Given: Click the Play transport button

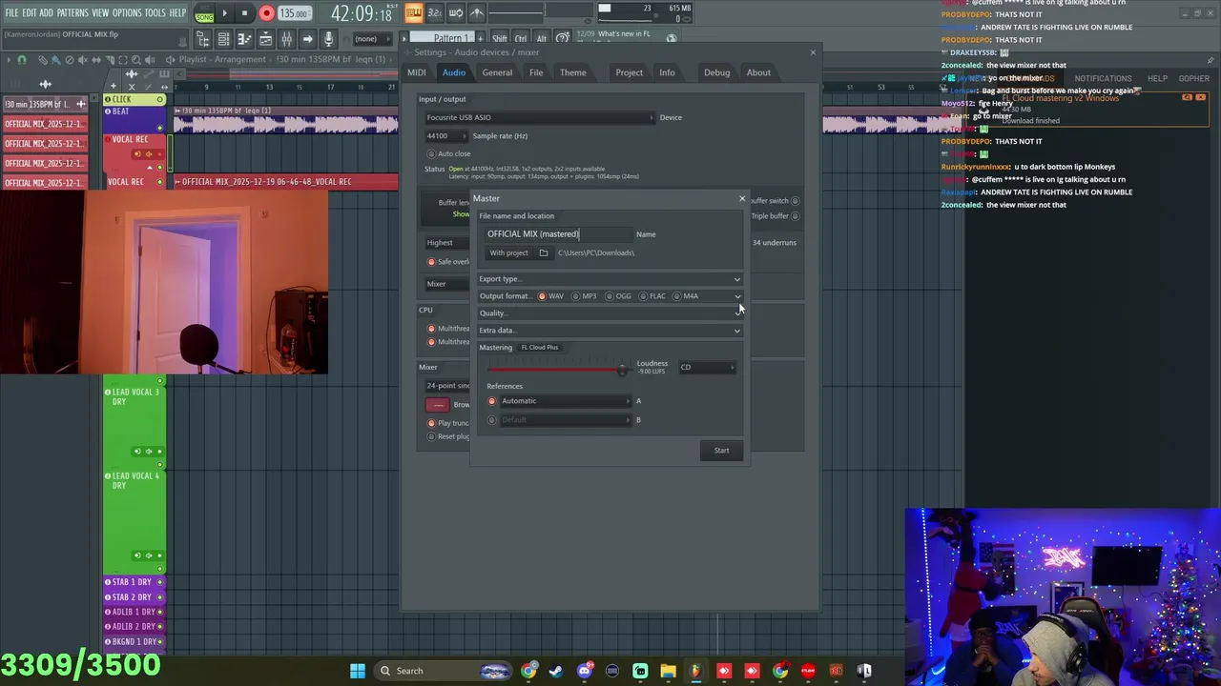Looking at the screenshot, I should click(225, 13).
